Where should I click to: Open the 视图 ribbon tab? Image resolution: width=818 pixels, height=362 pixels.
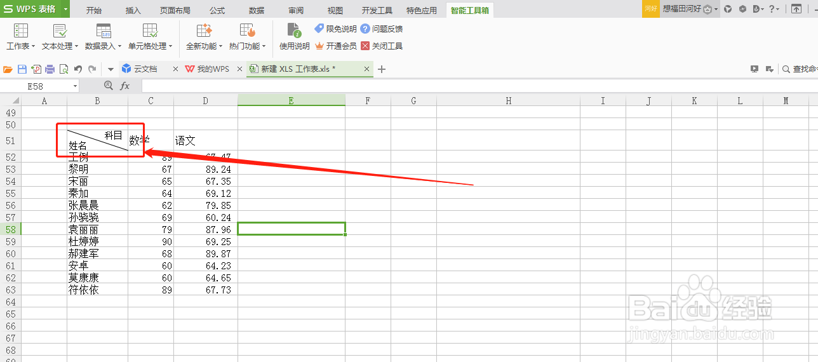pyautogui.click(x=335, y=10)
